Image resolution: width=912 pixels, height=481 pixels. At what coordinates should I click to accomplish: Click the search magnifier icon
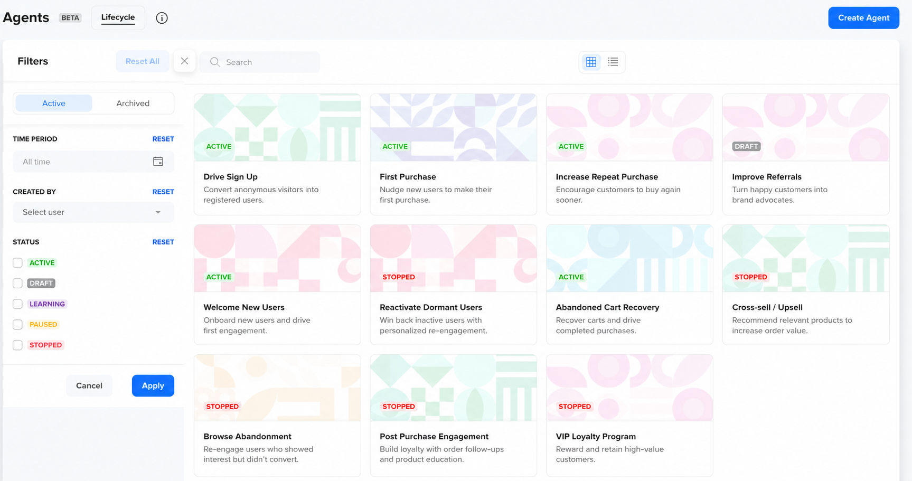pyautogui.click(x=215, y=62)
